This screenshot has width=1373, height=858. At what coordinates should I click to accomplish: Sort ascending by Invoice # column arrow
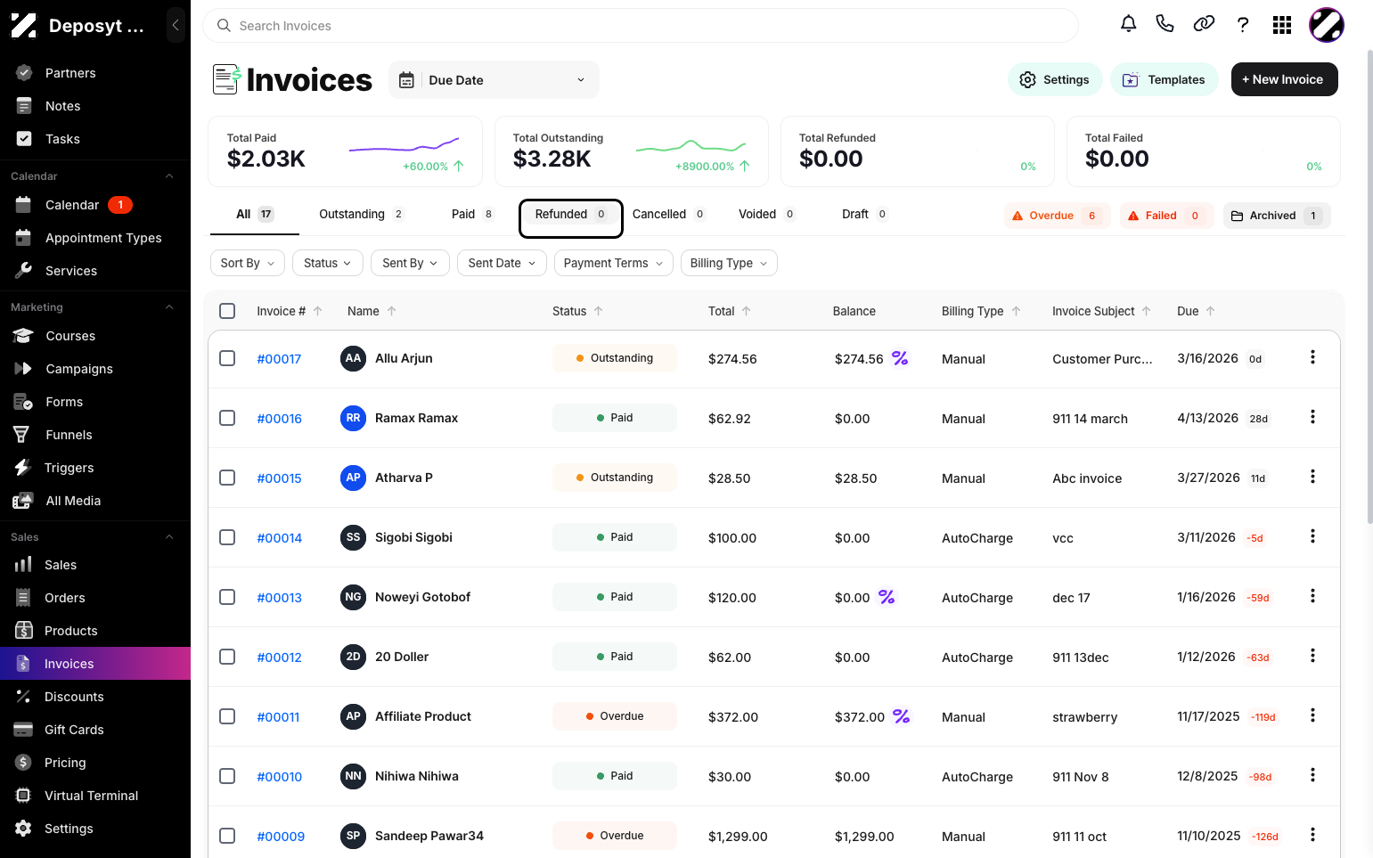pyautogui.click(x=318, y=311)
